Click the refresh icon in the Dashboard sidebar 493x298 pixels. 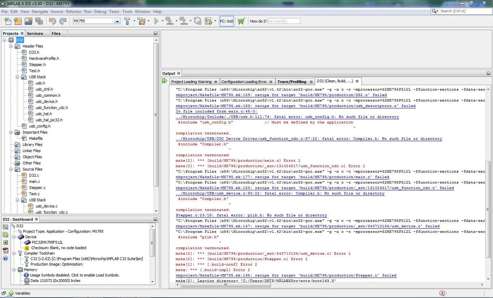[x=5, y=235]
